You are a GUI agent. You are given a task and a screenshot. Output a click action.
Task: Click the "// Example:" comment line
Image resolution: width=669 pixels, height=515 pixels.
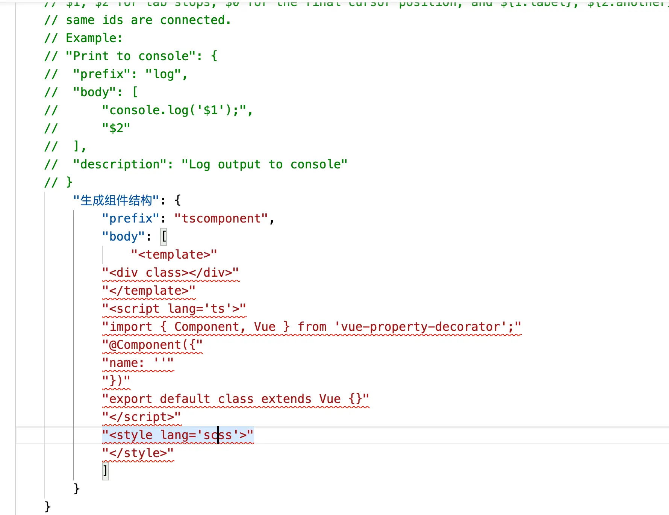tap(83, 38)
